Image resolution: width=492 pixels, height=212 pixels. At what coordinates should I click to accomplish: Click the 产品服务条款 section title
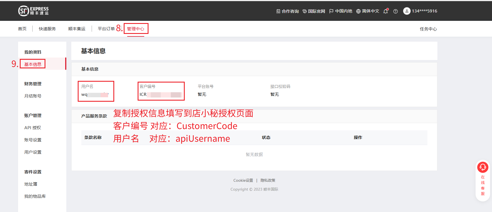(94, 116)
